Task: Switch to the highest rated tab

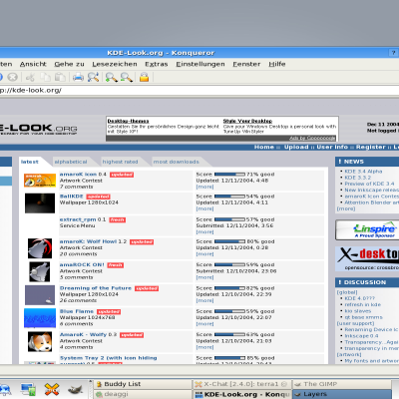Action: tap(120, 162)
